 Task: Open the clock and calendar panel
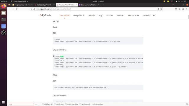click(98, 1)
